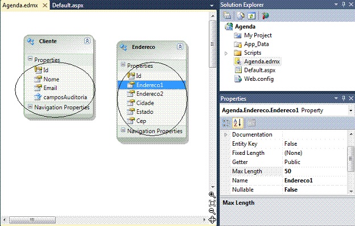Click the Refresh icon in Solution Explorer
This screenshot has width=355, height=226.
coord(251,16)
